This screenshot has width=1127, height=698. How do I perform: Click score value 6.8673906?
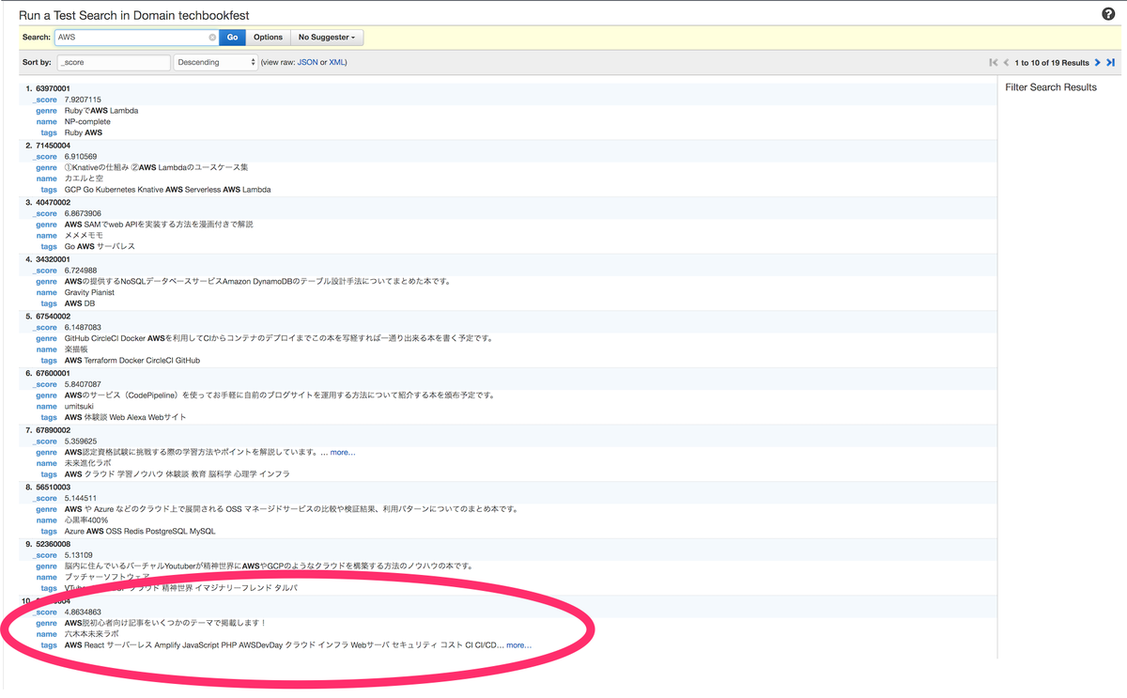[83, 213]
